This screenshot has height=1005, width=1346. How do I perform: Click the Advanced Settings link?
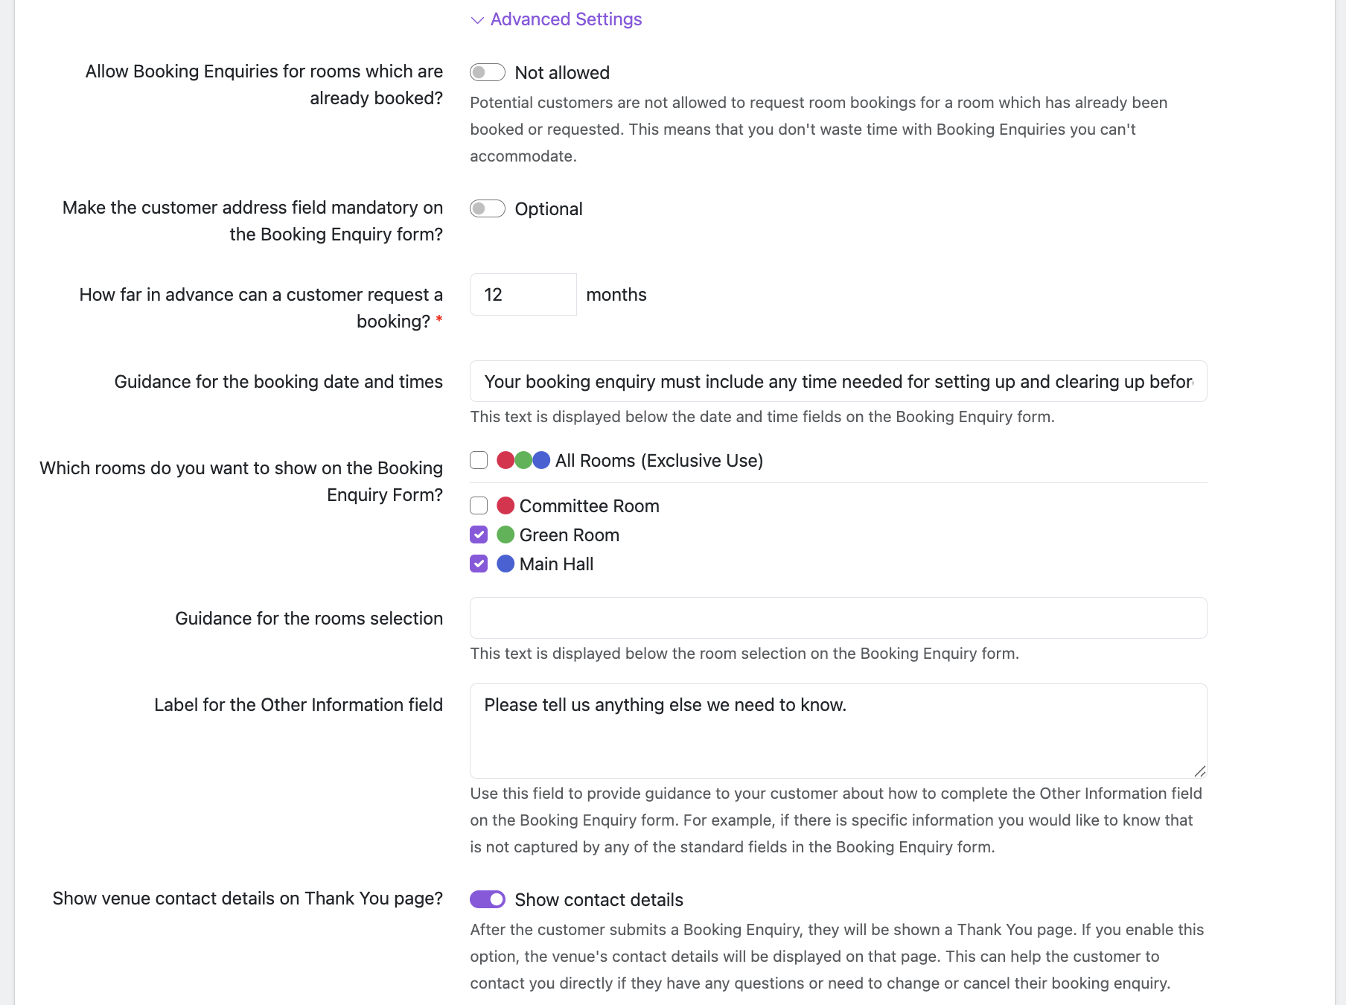566,19
